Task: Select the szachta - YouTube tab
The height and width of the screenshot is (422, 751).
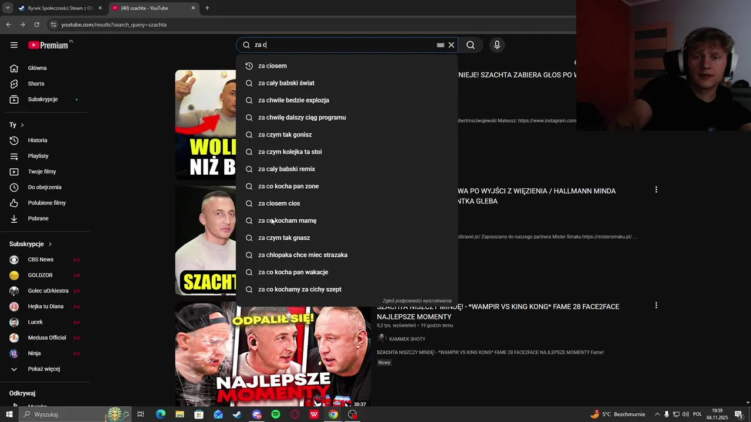Action: click(154, 8)
